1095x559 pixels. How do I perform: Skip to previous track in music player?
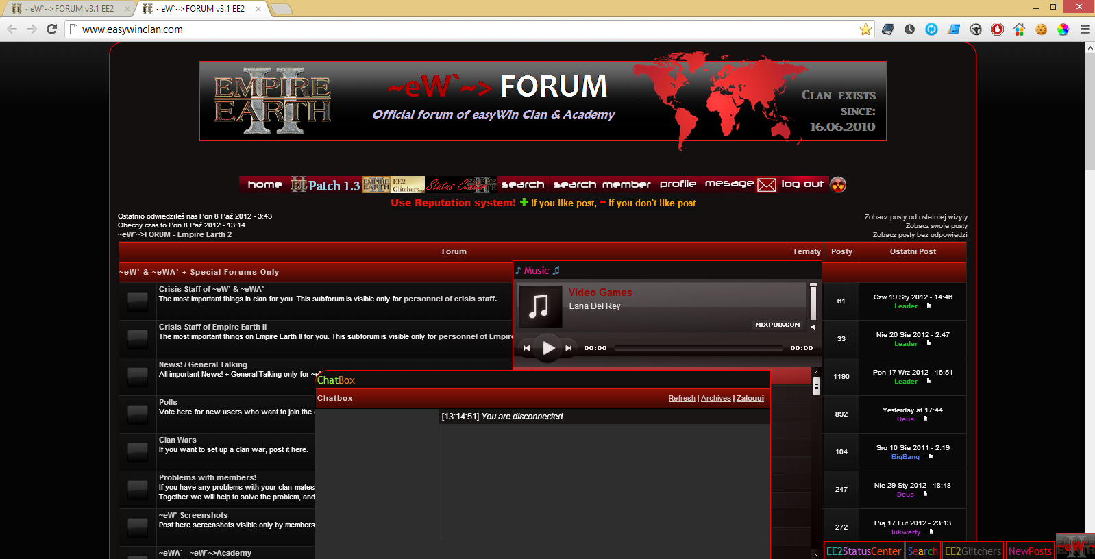click(526, 348)
